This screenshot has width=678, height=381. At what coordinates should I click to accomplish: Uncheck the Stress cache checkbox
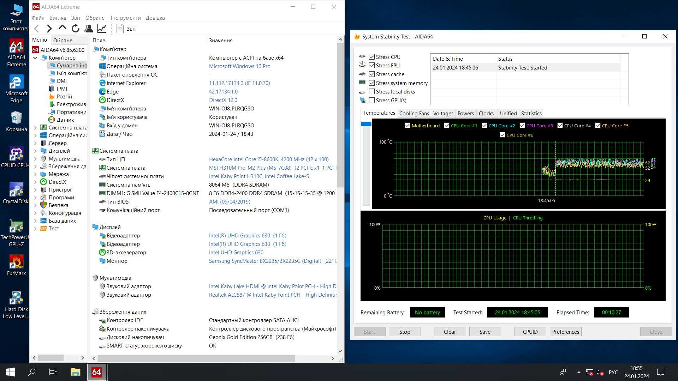coord(371,74)
